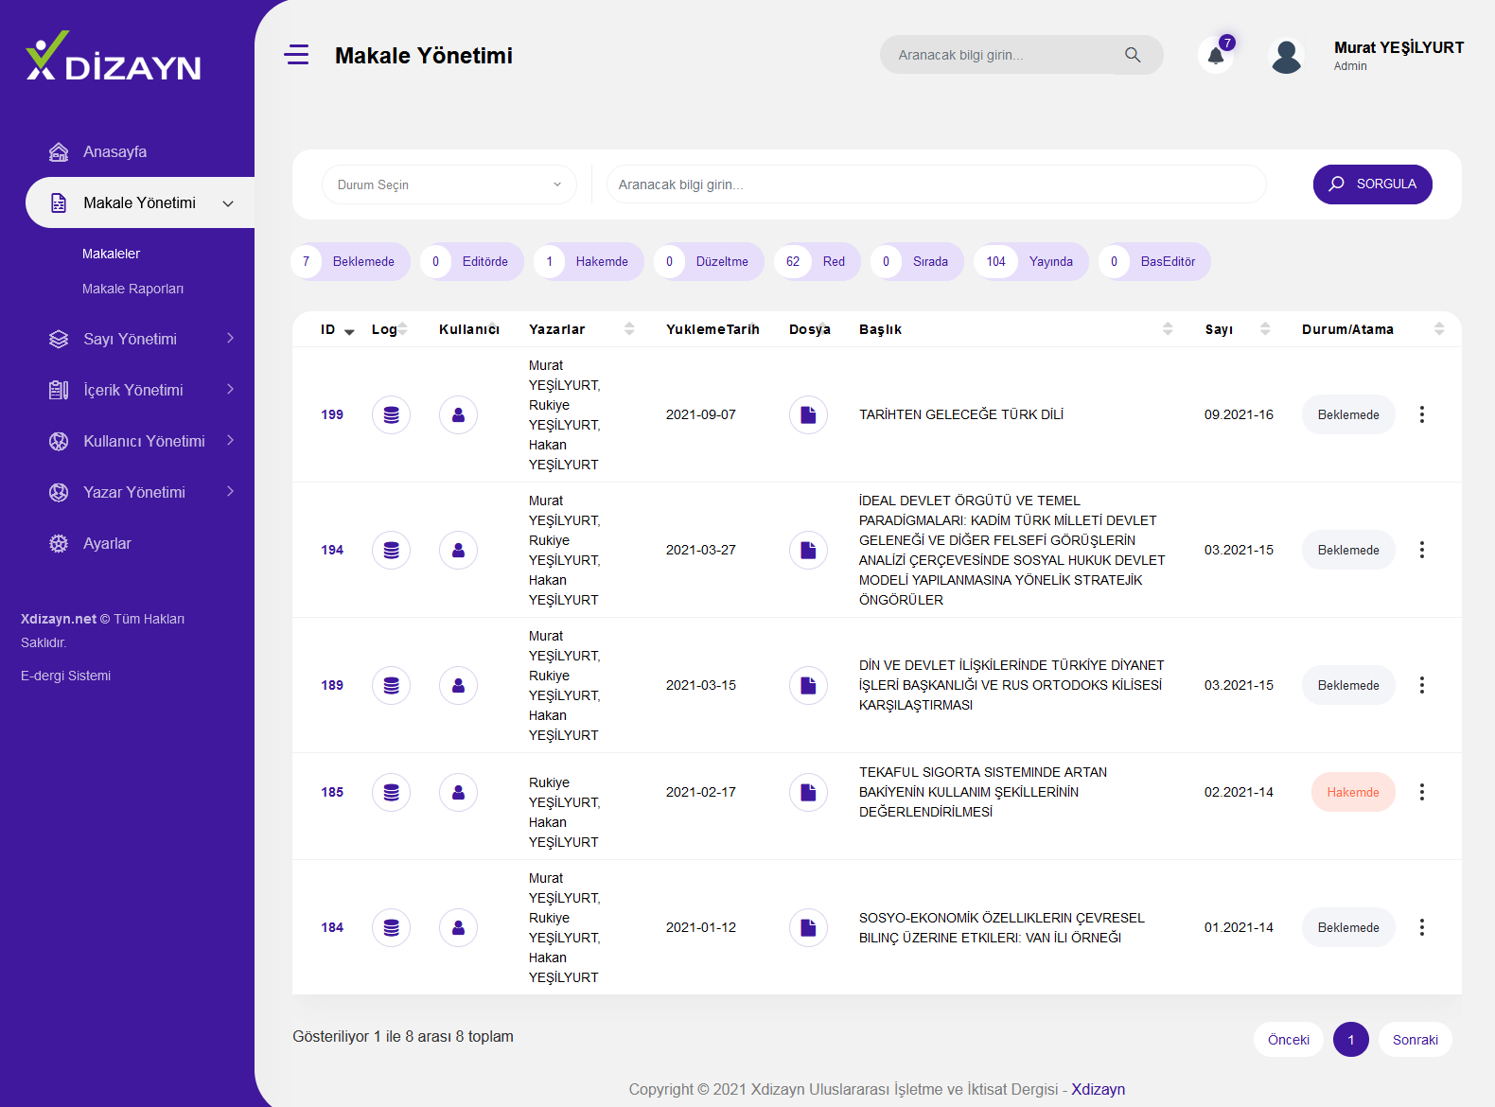Open the Durum Seçin dropdown
This screenshot has height=1107, width=1495.
[449, 184]
